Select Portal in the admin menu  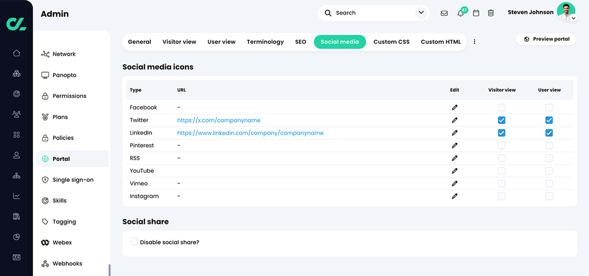coord(72,159)
